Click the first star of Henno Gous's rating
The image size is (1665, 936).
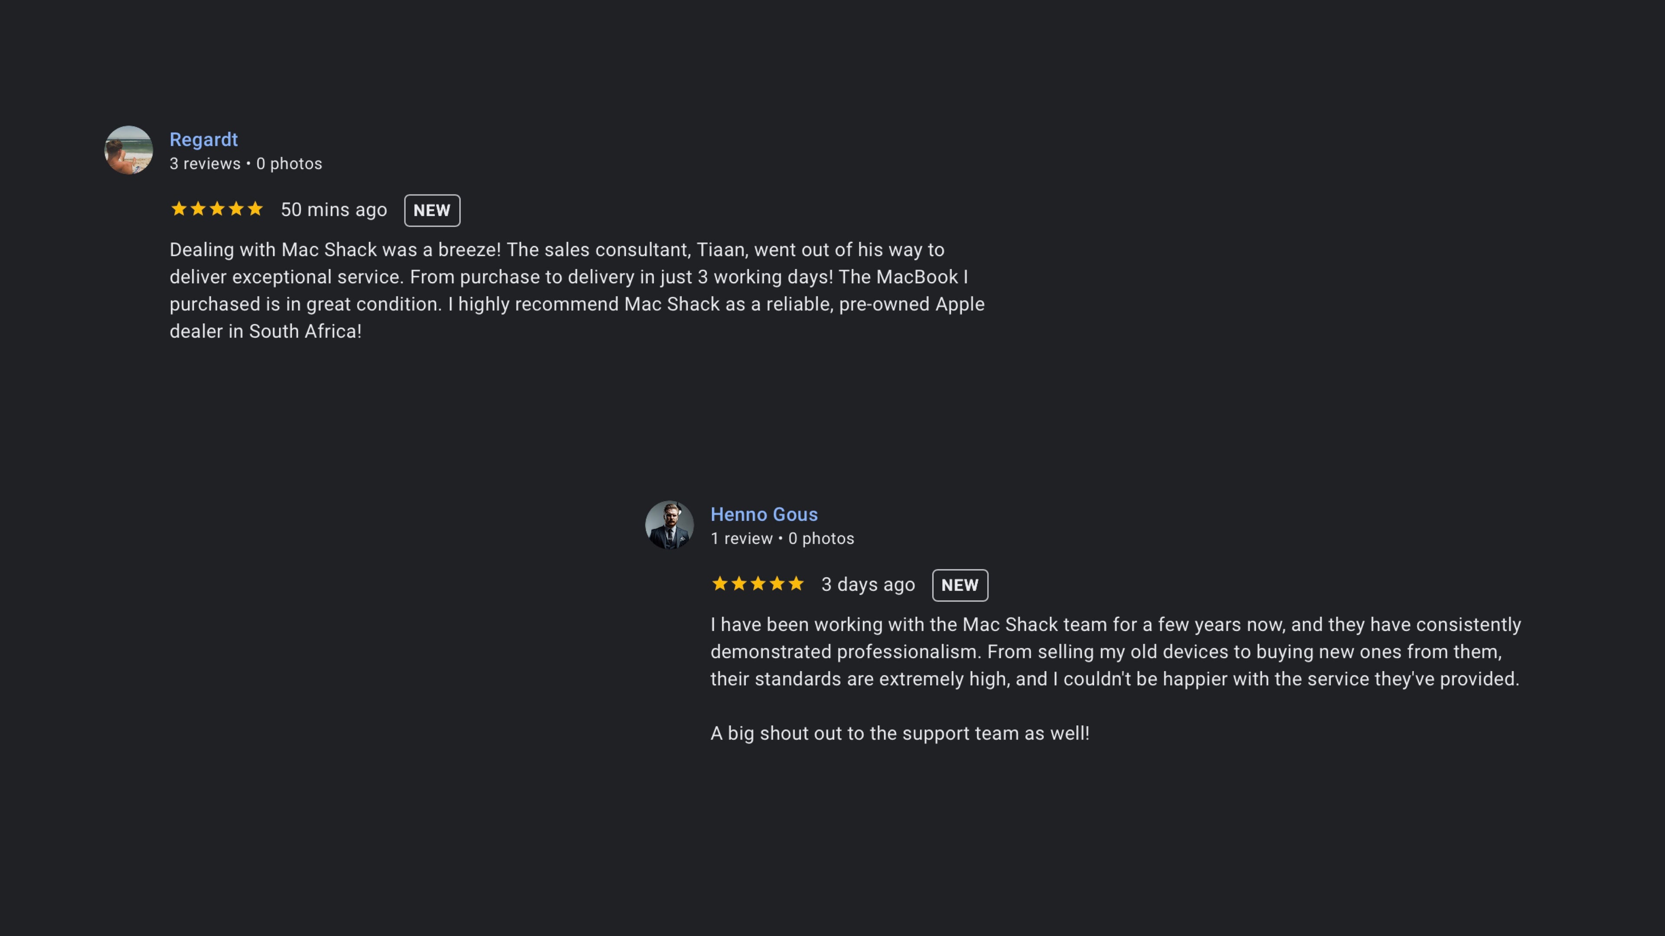(x=719, y=583)
